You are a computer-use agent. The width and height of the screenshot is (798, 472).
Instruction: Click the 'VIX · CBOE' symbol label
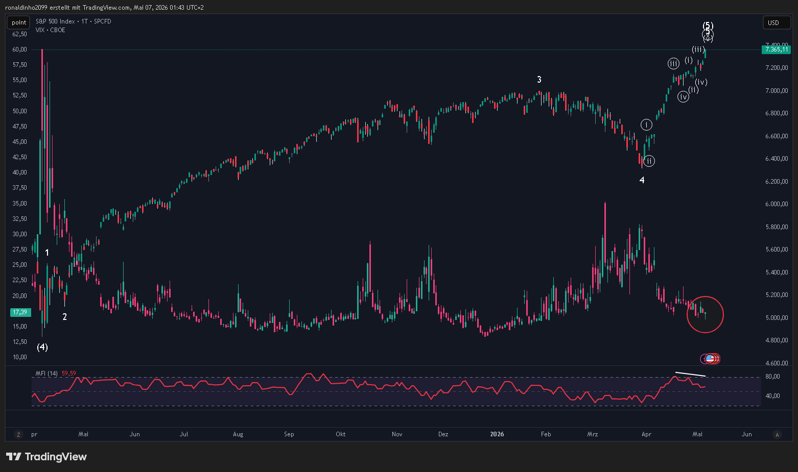tap(50, 30)
